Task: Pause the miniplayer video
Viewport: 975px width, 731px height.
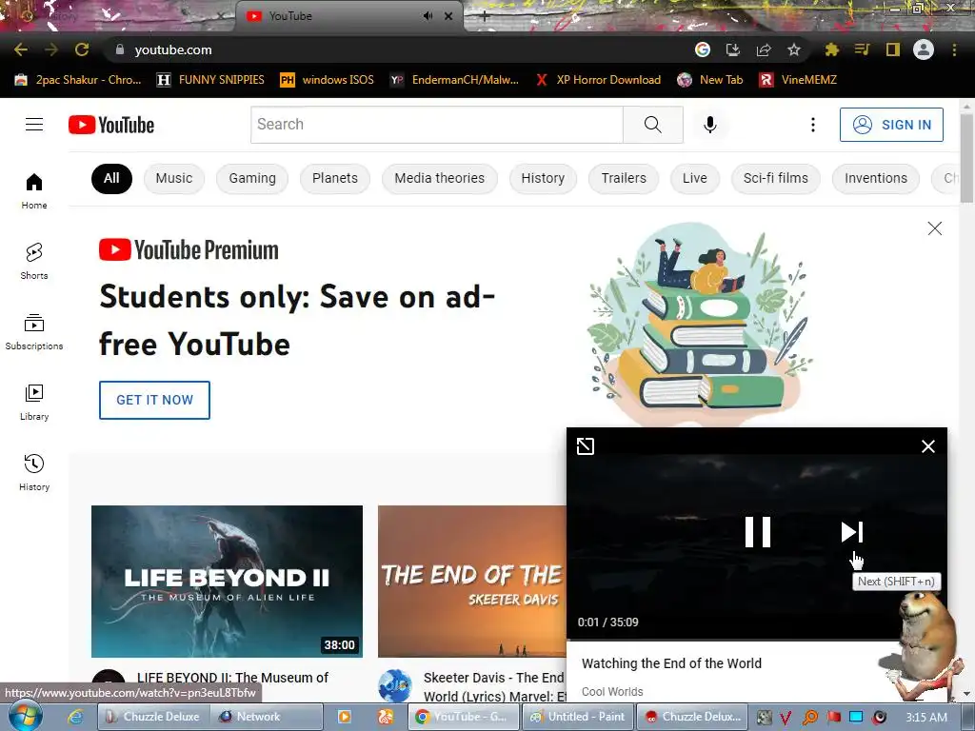Action: (x=757, y=532)
